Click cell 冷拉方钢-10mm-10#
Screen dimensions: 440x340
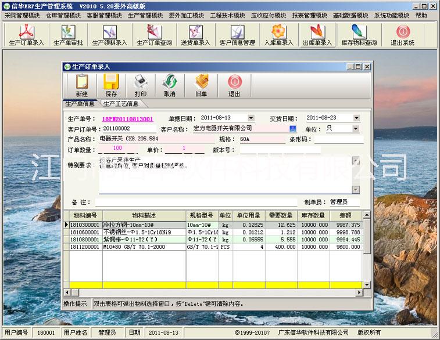[x=144, y=225]
